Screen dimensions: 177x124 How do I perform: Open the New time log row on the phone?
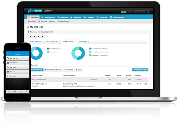pos(17,58)
